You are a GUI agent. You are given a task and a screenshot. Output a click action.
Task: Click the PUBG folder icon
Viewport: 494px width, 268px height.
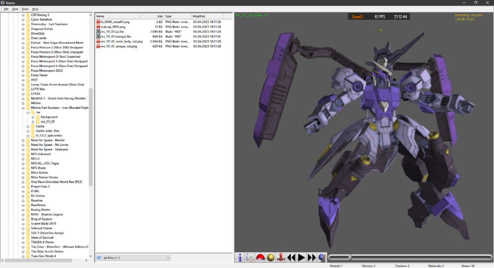(28, 191)
